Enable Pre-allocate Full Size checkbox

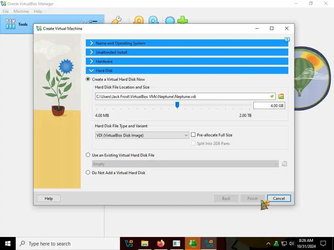(193, 135)
